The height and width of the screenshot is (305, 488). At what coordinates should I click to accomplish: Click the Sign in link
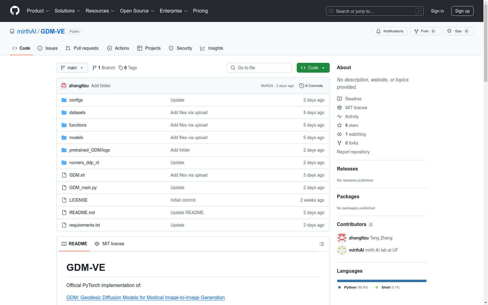coord(437,11)
